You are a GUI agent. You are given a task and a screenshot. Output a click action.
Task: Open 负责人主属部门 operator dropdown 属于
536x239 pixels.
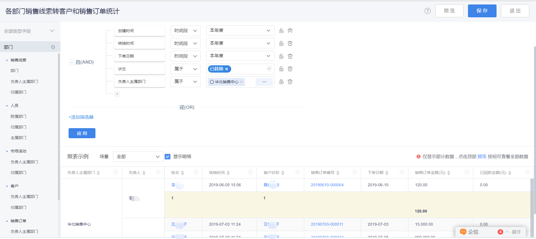pyautogui.click(x=185, y=82)
